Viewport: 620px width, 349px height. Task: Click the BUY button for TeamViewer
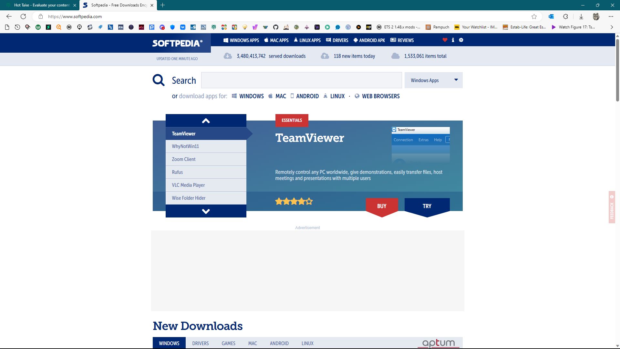(382, 207)
